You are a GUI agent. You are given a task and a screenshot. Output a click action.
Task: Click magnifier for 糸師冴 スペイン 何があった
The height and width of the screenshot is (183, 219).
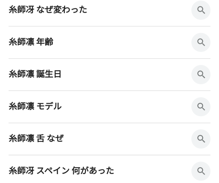(x=201, y=171)
